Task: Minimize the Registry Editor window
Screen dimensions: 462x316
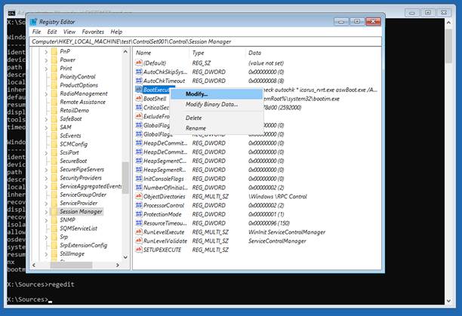Action: tap(341, 21)
